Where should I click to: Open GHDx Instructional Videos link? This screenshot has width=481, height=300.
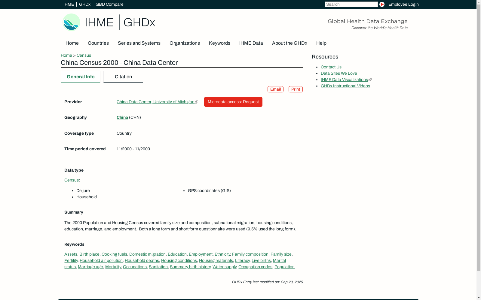tap(345, 86)
